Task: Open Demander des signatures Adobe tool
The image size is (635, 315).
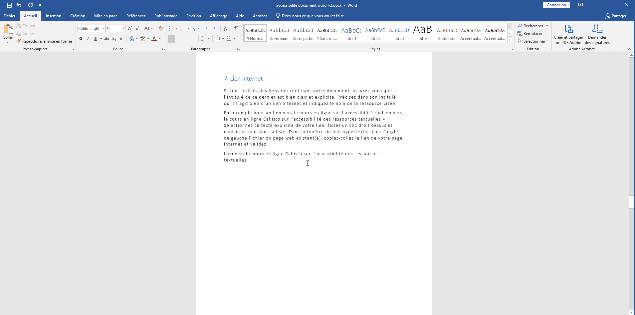Action: (x=597, y=33)
